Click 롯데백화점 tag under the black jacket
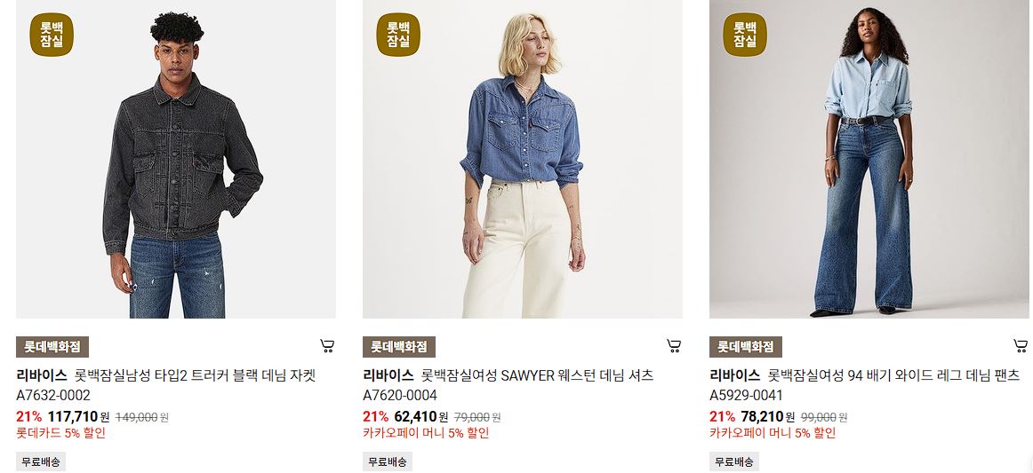 pyautogui.click(x=52, y=347)
